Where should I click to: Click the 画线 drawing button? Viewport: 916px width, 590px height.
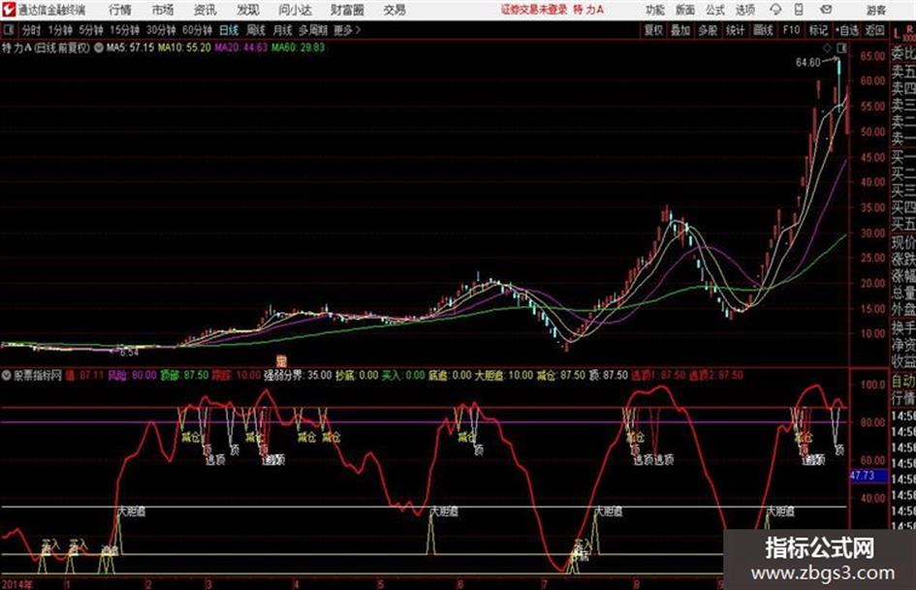pyautogui.click(x=763, y=30)
